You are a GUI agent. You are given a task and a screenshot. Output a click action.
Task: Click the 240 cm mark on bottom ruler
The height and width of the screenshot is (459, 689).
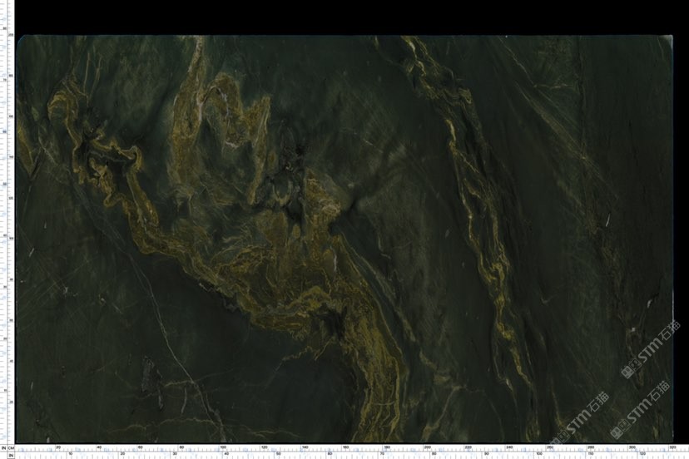(509, 447)
